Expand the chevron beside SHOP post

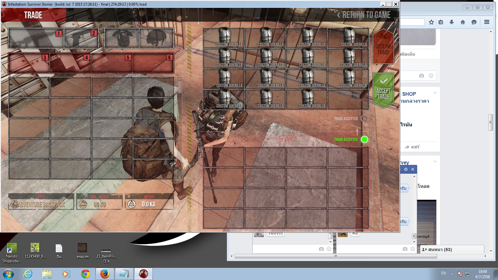click(435, 93)
